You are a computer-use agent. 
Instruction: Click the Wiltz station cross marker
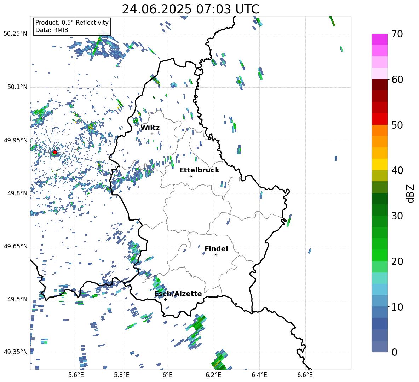coord(152,134)
